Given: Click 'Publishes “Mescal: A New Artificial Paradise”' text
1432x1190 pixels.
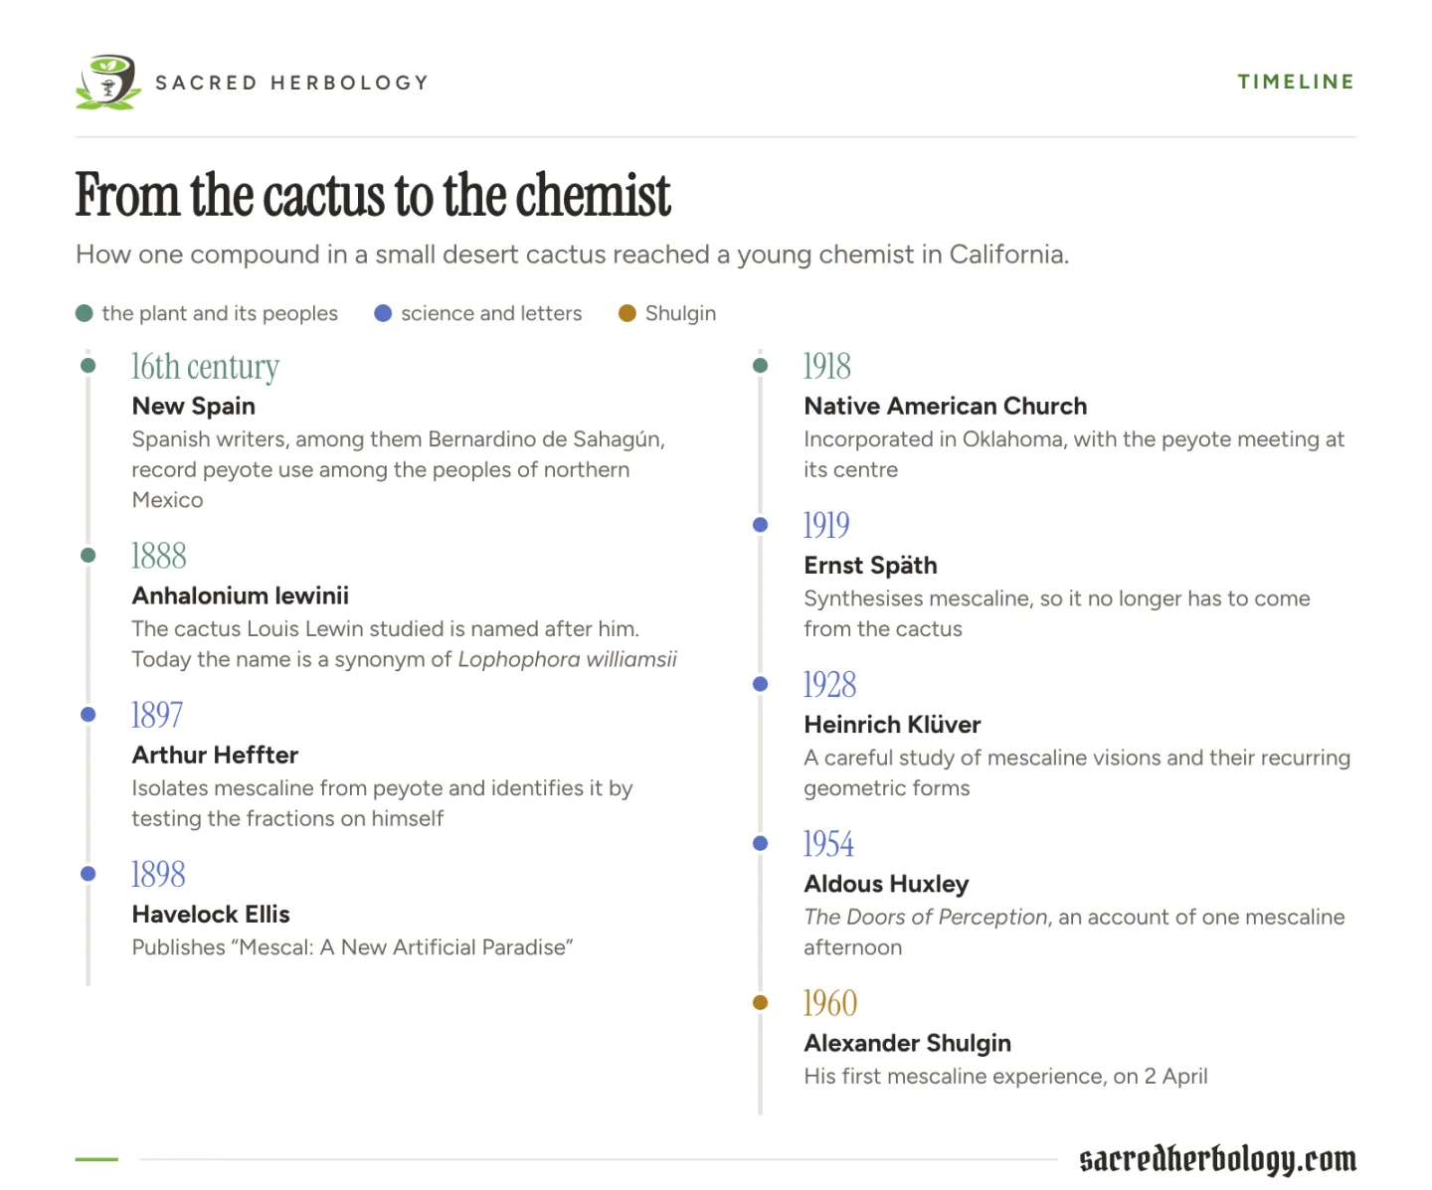Looking at the screenshot, I should (x=353, y=947).
